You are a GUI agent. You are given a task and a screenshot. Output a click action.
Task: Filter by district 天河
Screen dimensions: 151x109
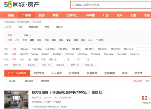[x=24, y=40]
